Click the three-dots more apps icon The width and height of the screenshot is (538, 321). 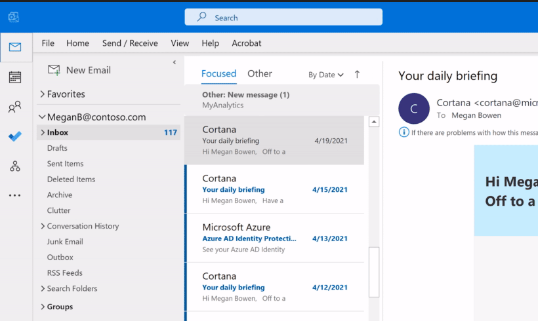pos(14,195)
